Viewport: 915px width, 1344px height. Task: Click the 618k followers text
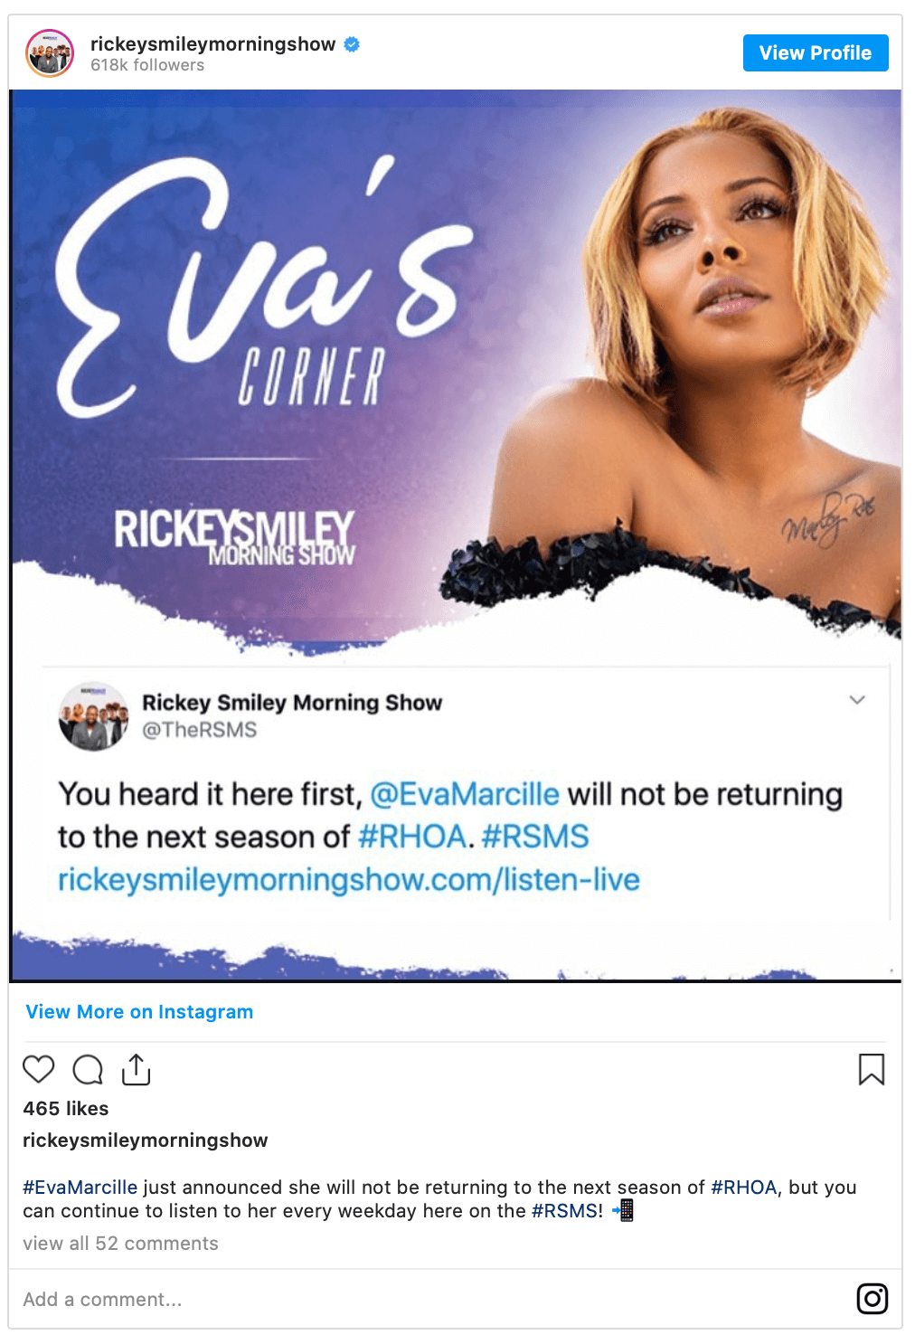click(x=147, y=65)
